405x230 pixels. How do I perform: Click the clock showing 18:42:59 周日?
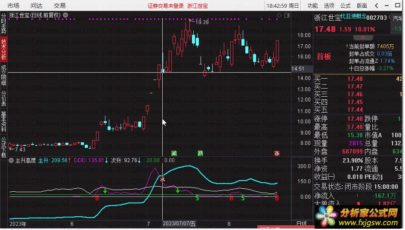[x=283, y=6]
